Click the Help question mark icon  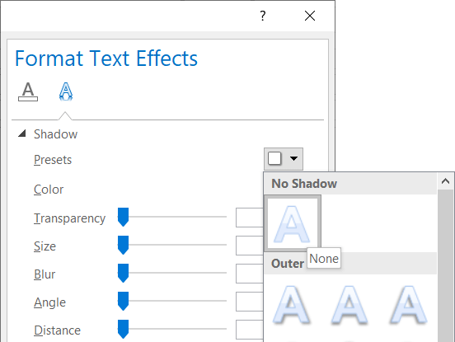click(x=263, y=16)
